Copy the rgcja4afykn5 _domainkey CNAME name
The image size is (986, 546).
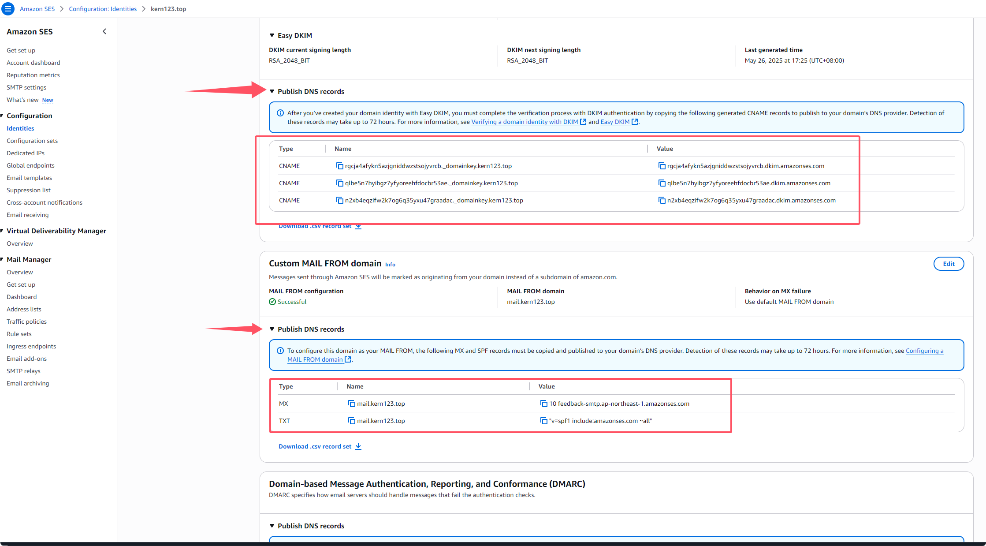[339, 166]
